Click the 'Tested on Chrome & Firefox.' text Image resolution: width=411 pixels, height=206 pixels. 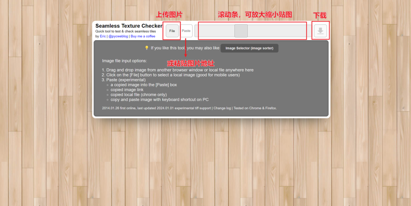pyautogui.click(x=255, y=108)
